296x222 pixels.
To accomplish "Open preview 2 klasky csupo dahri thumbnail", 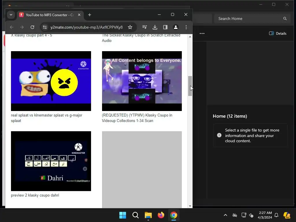I will click(x=51, y=161).
